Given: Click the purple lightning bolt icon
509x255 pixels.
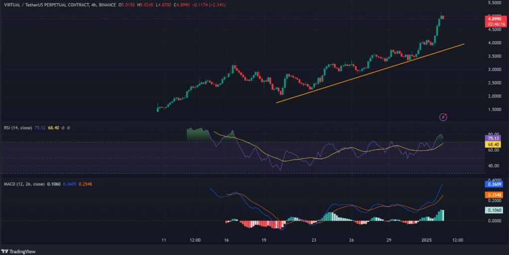Looking at the screenshot, I should (443, 117).
